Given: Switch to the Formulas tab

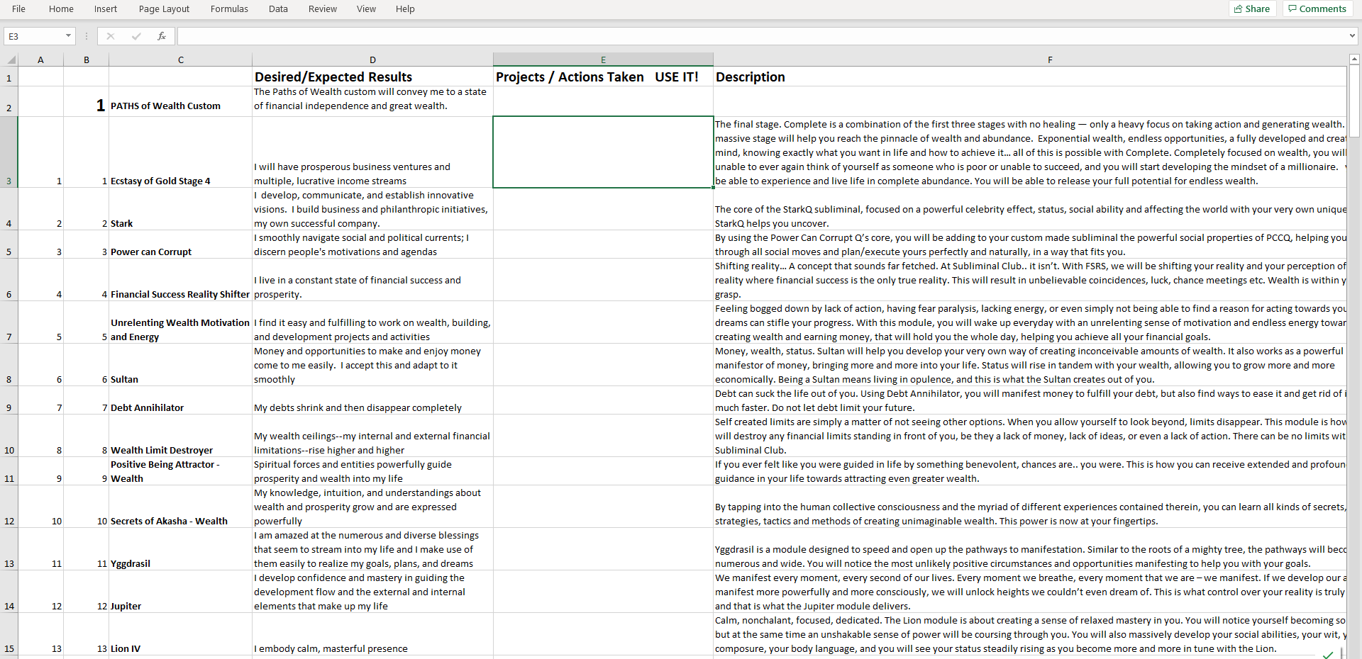Looking at the screenshot, I should pyautogui.click(x=229, y=9).
